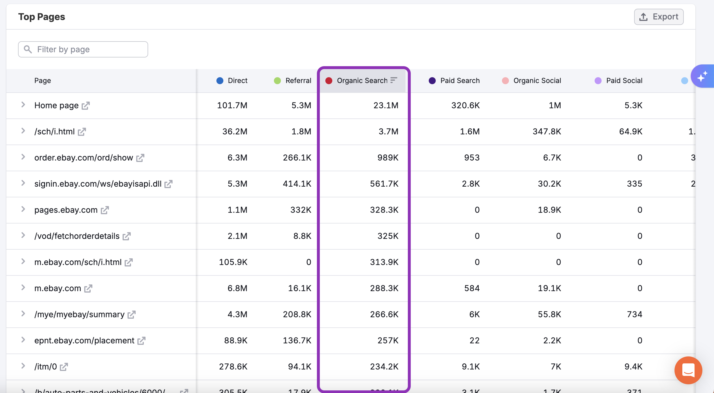The height and width of the screenshot is (393, 714).
Task: Click Organic Search sort indicator icon
Action: coord(394,80)
